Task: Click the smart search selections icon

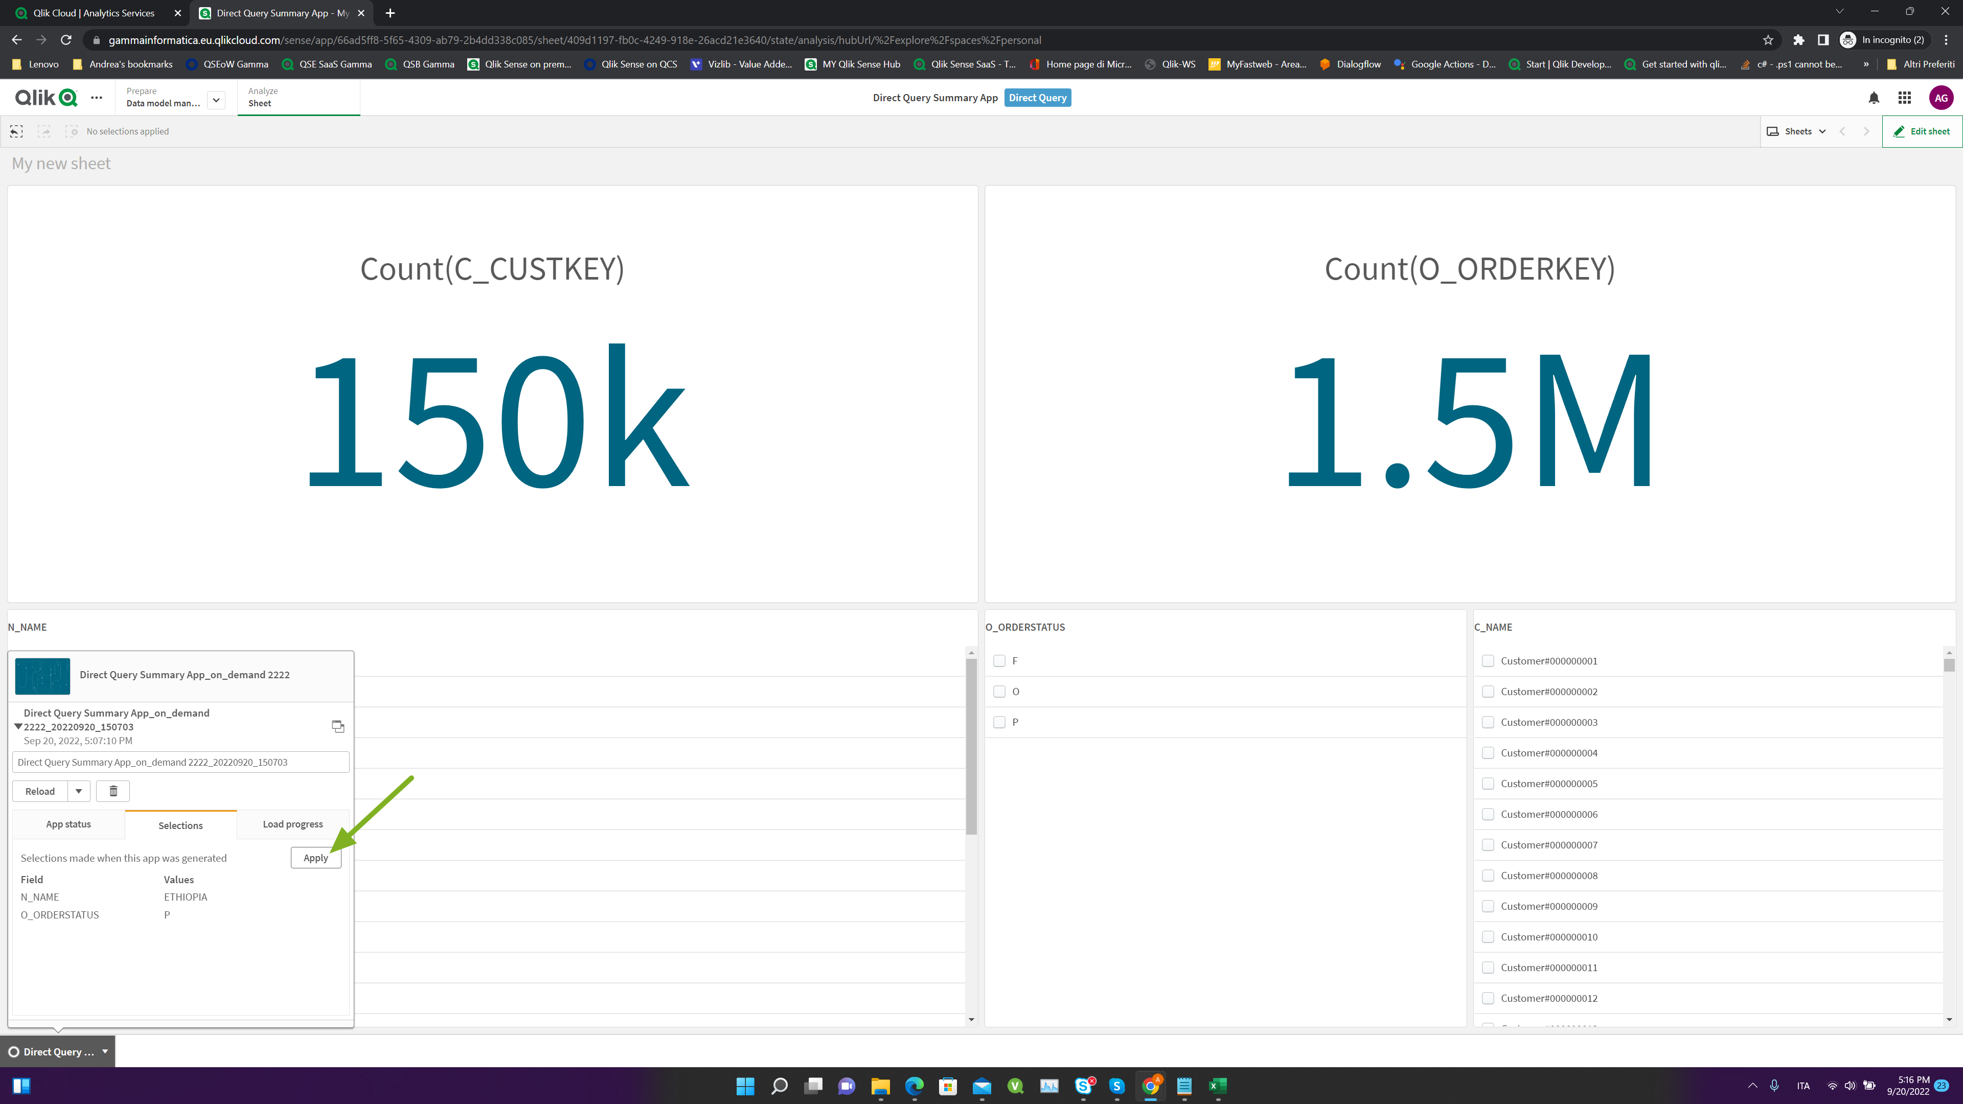Action: (17, 131)
